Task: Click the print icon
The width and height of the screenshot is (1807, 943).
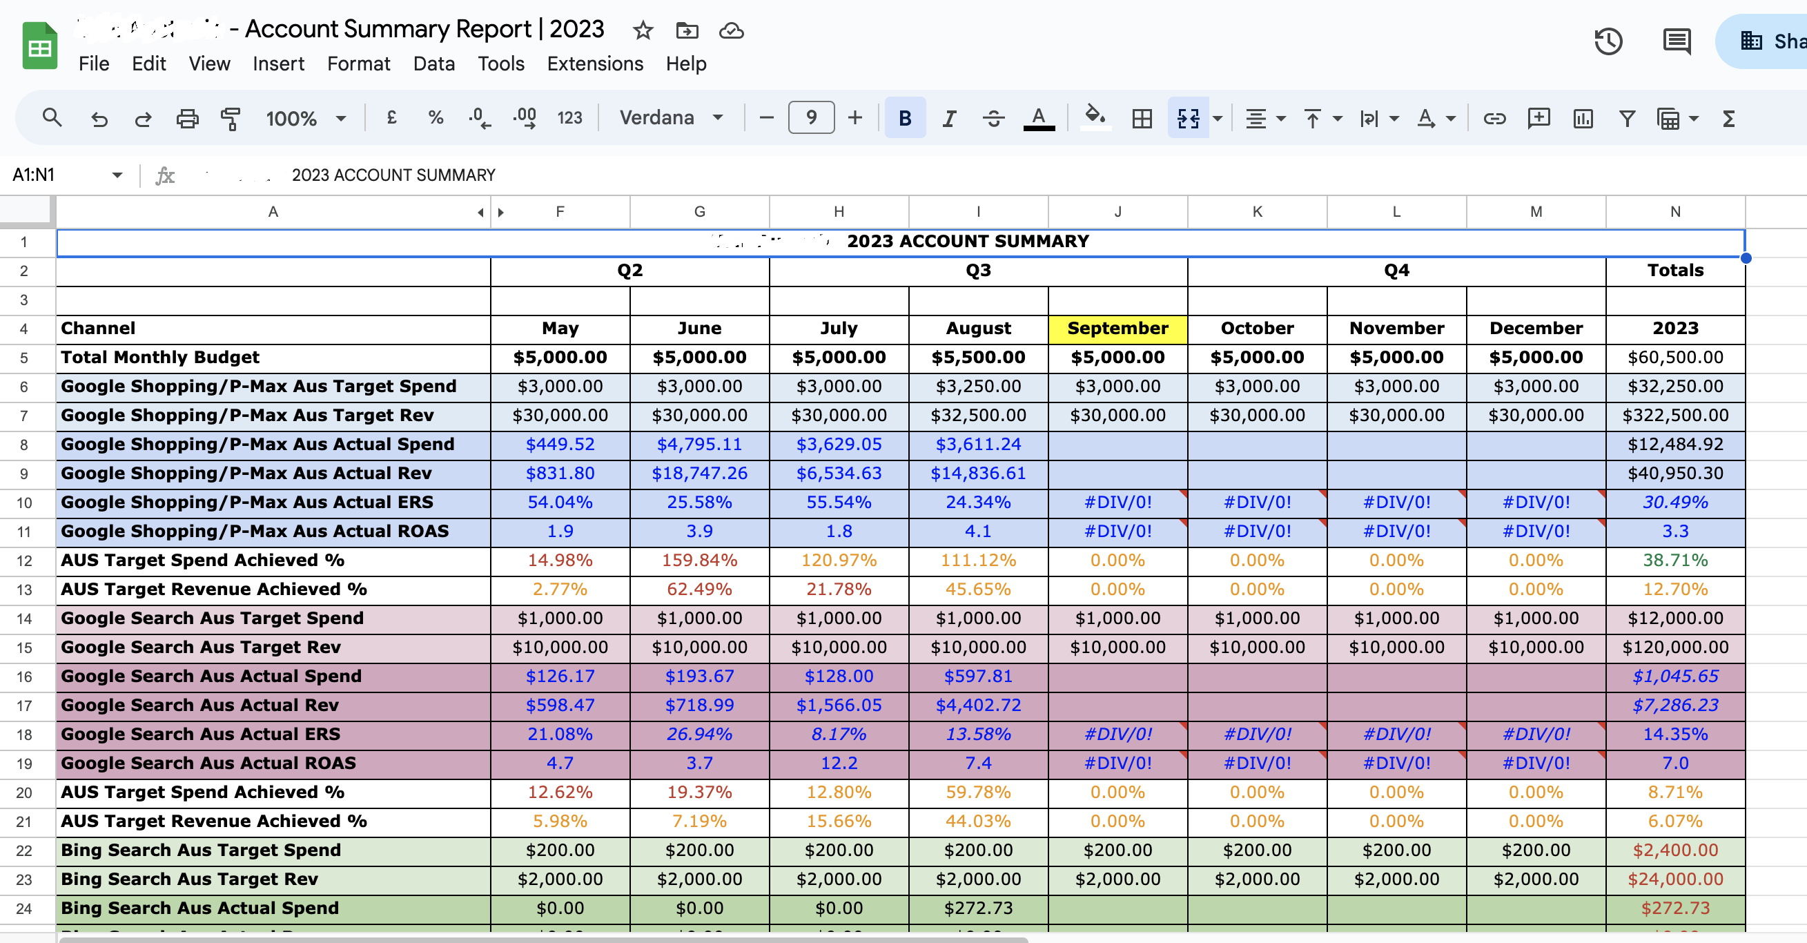Action: (x=186, y=119)
